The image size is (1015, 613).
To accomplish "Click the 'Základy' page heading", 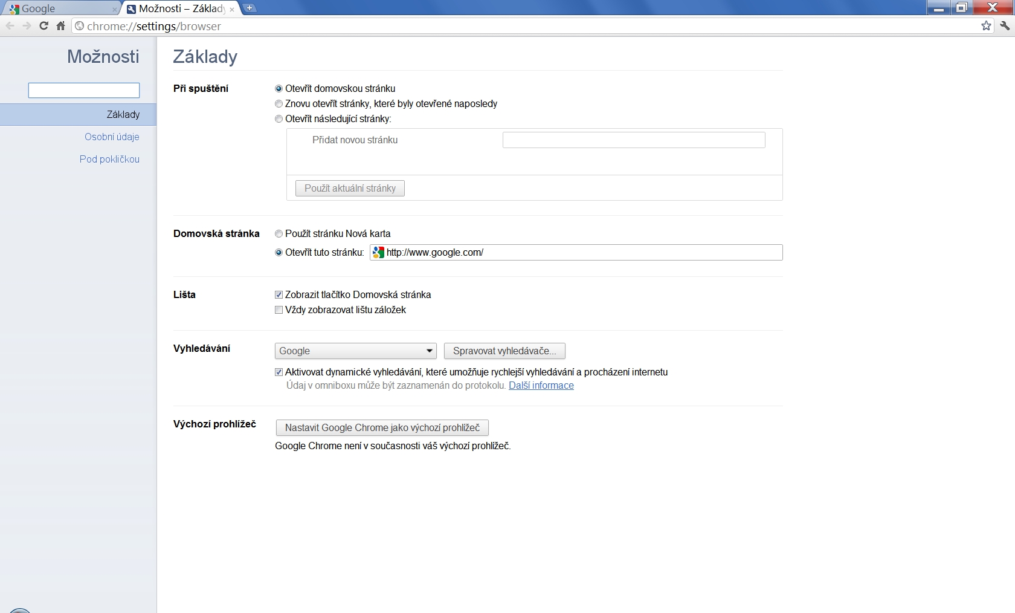I will 205,56.
